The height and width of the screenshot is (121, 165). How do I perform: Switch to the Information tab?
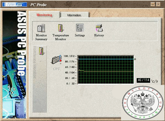tap(74, 15)
